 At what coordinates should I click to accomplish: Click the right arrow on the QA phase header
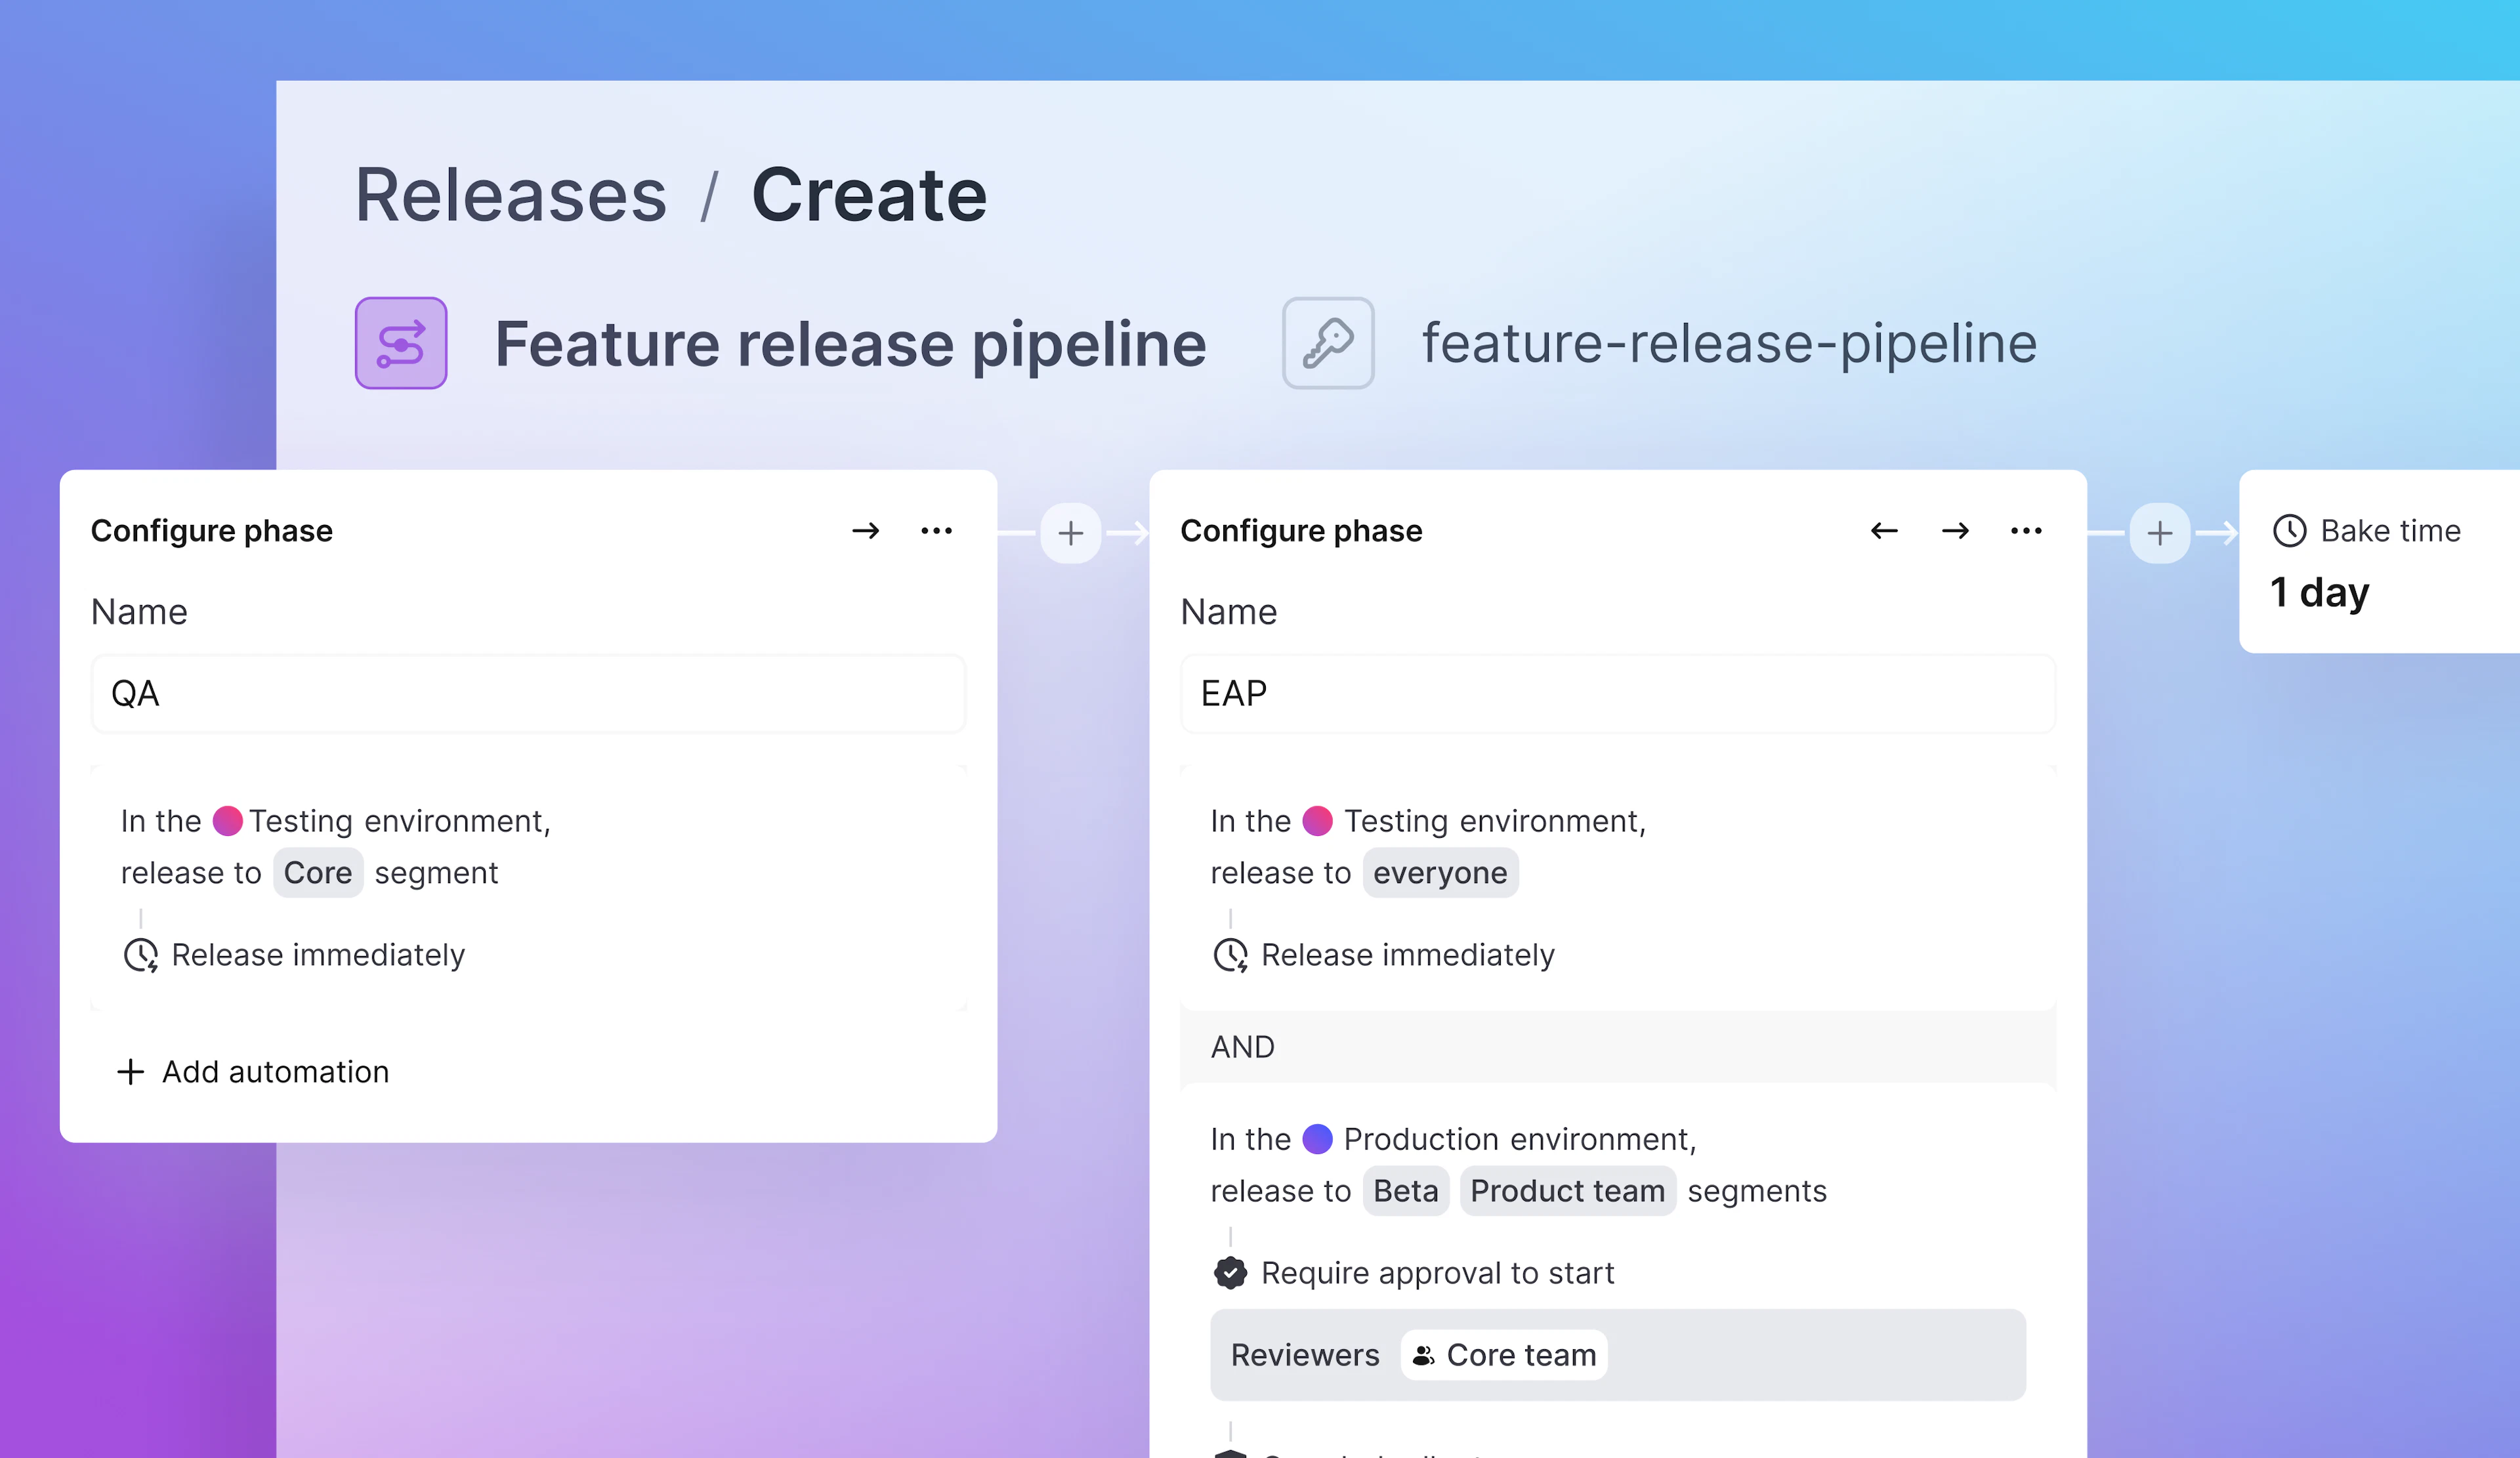click(x=866, y=531)
